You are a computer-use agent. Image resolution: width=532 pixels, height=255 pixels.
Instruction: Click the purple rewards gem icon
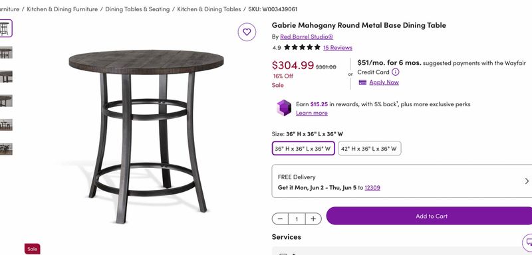[x=284, y=108]
